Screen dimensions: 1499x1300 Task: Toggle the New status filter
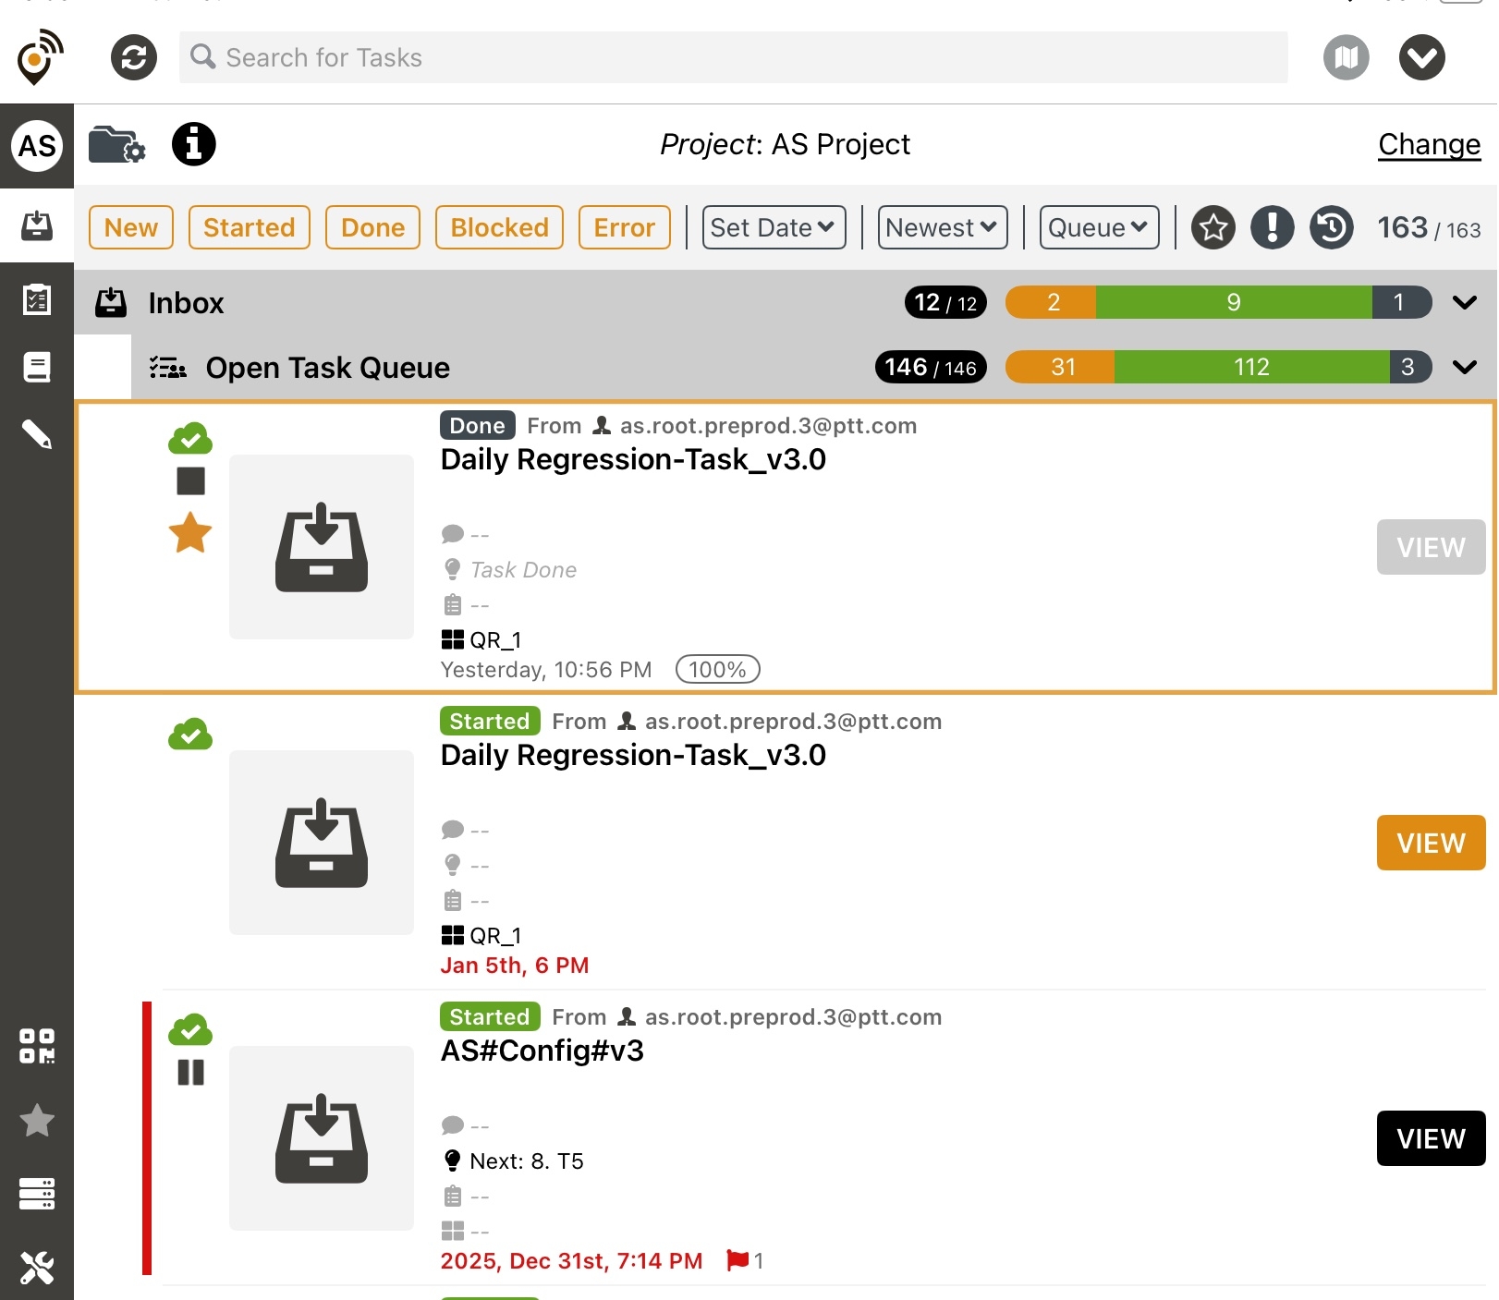click(x=131, y=227)
